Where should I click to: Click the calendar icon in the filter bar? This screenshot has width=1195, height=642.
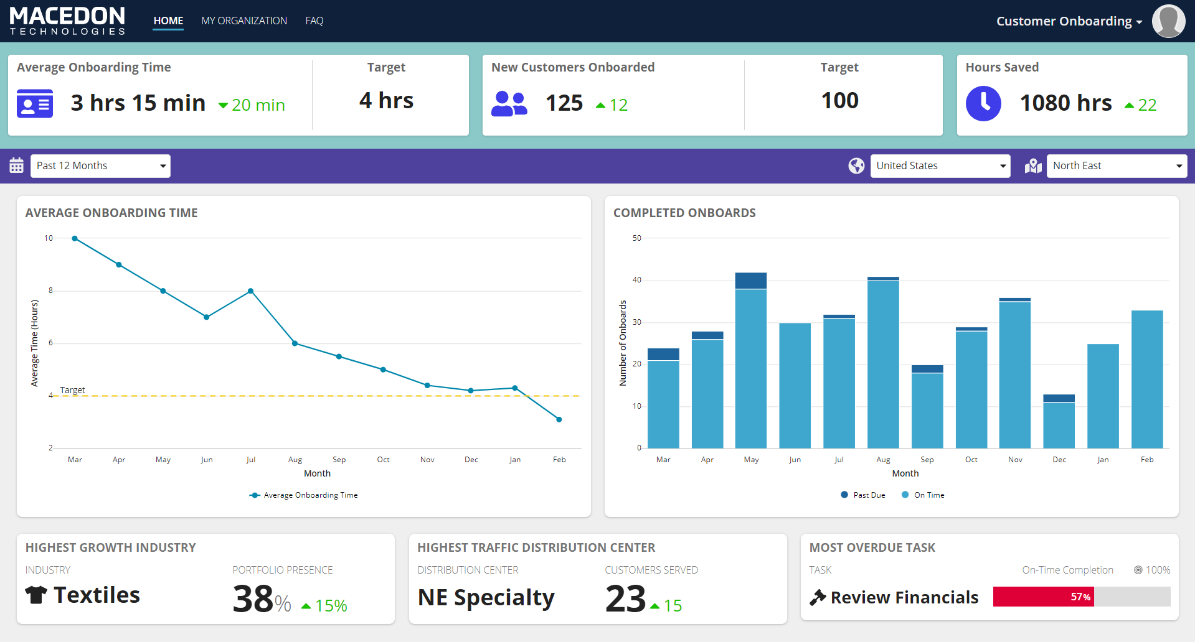point(16,165)
